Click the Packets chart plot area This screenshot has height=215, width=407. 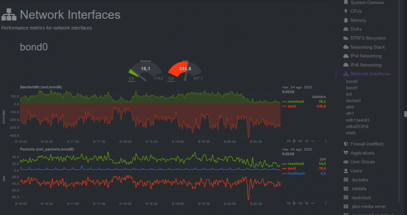point(150,176)
